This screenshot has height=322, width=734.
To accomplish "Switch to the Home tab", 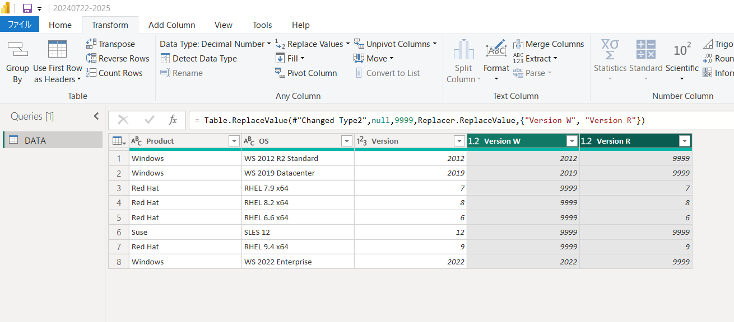I will coord(60,25).
